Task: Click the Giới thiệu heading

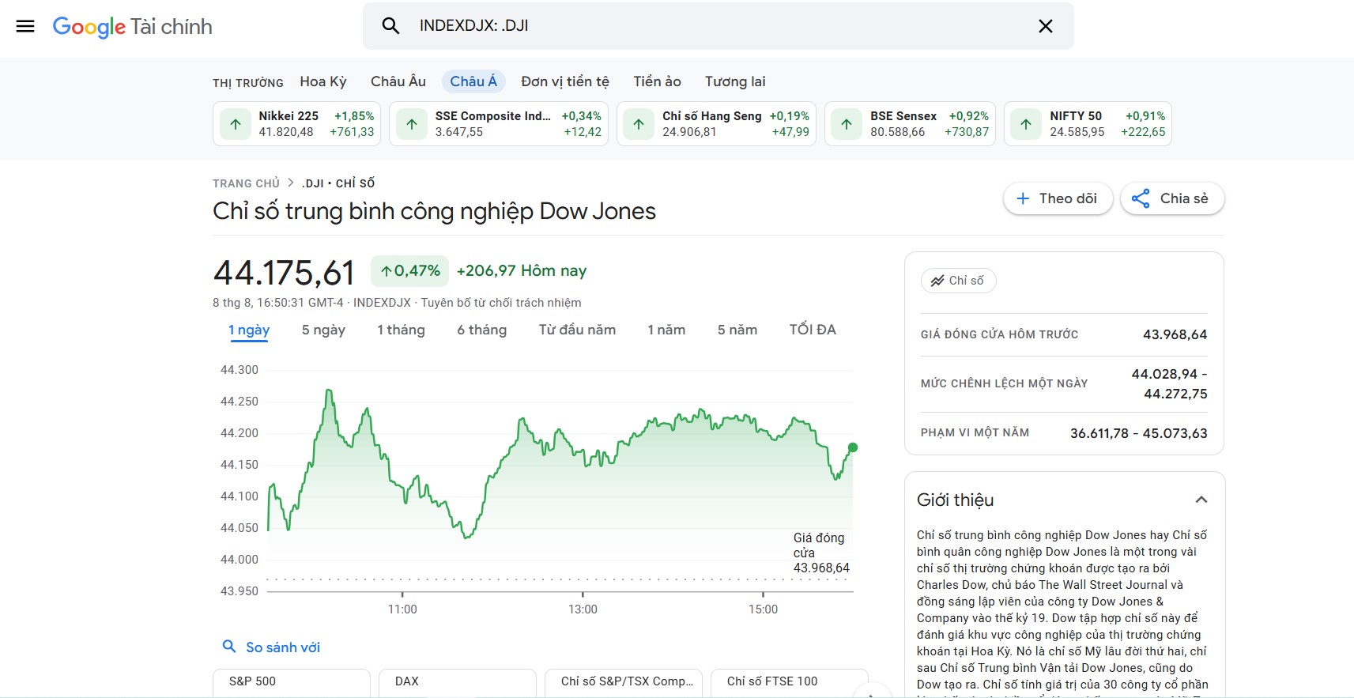Action: click(x=955, y=500)
